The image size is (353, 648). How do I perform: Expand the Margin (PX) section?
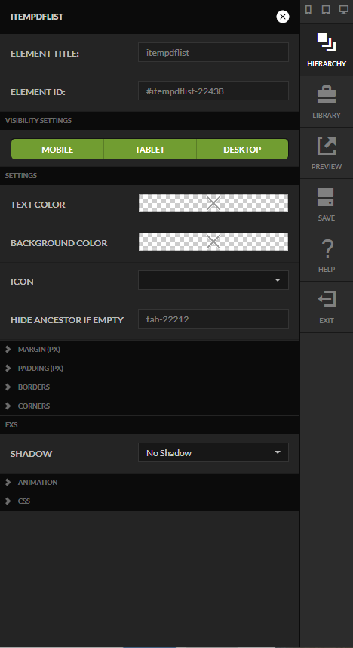[150, 350]
